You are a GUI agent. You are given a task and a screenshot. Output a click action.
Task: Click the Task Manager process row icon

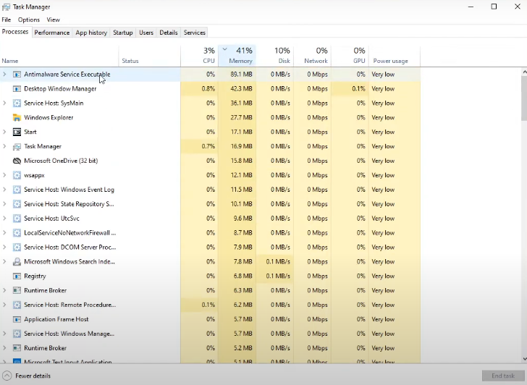(x=17, y=146)
